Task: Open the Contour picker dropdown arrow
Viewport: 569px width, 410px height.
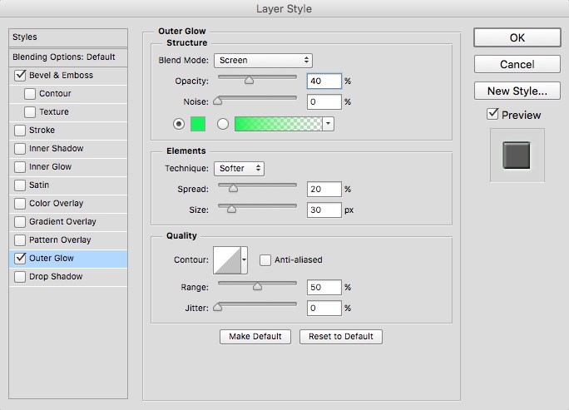Action: tap(244, 260)
